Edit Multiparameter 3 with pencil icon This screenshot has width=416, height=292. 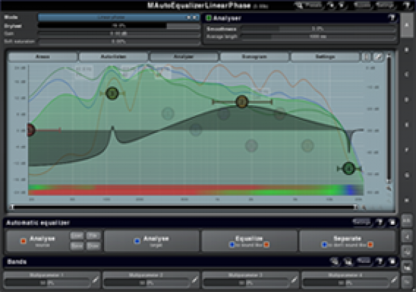[x=294, y=280]
